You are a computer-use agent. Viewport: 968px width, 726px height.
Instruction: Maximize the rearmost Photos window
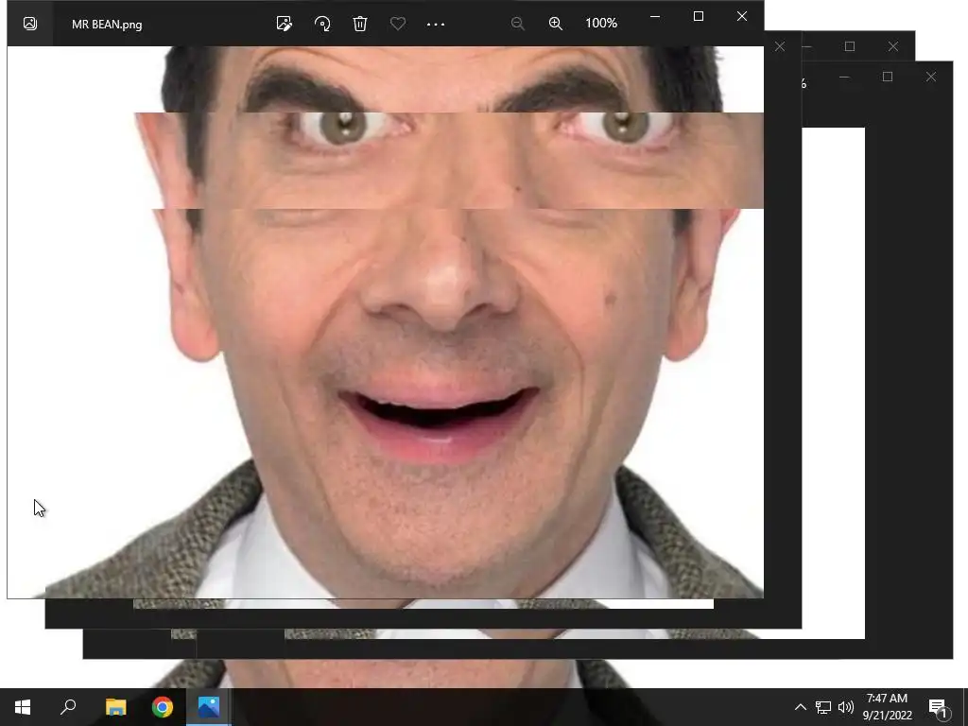click(887, 77)
